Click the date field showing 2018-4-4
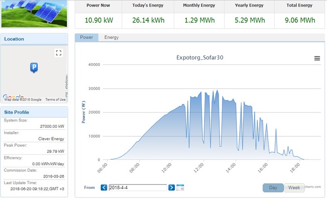 click(137, 187)
